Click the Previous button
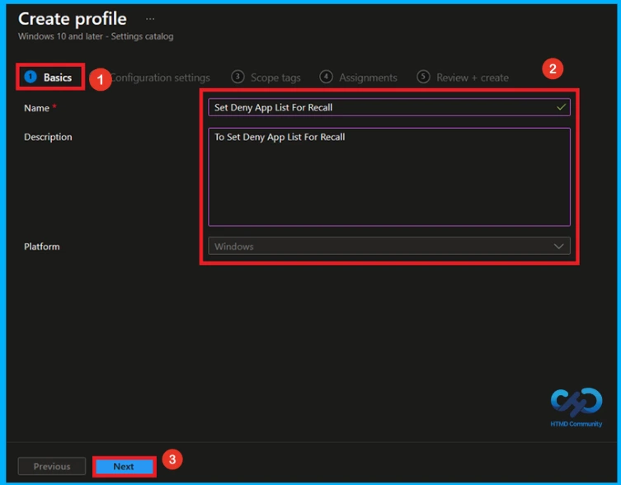Image resolution: width=621 pixels, height=485 pixels. point(52,466)
